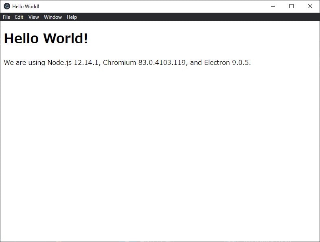
Task: Open the Edit menu
Action: pyautogui.click(x=19, y=17)
